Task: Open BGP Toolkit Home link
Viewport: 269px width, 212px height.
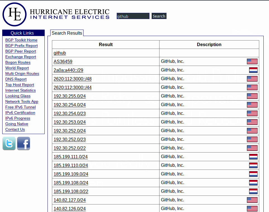Action: [x=21, y=40]
